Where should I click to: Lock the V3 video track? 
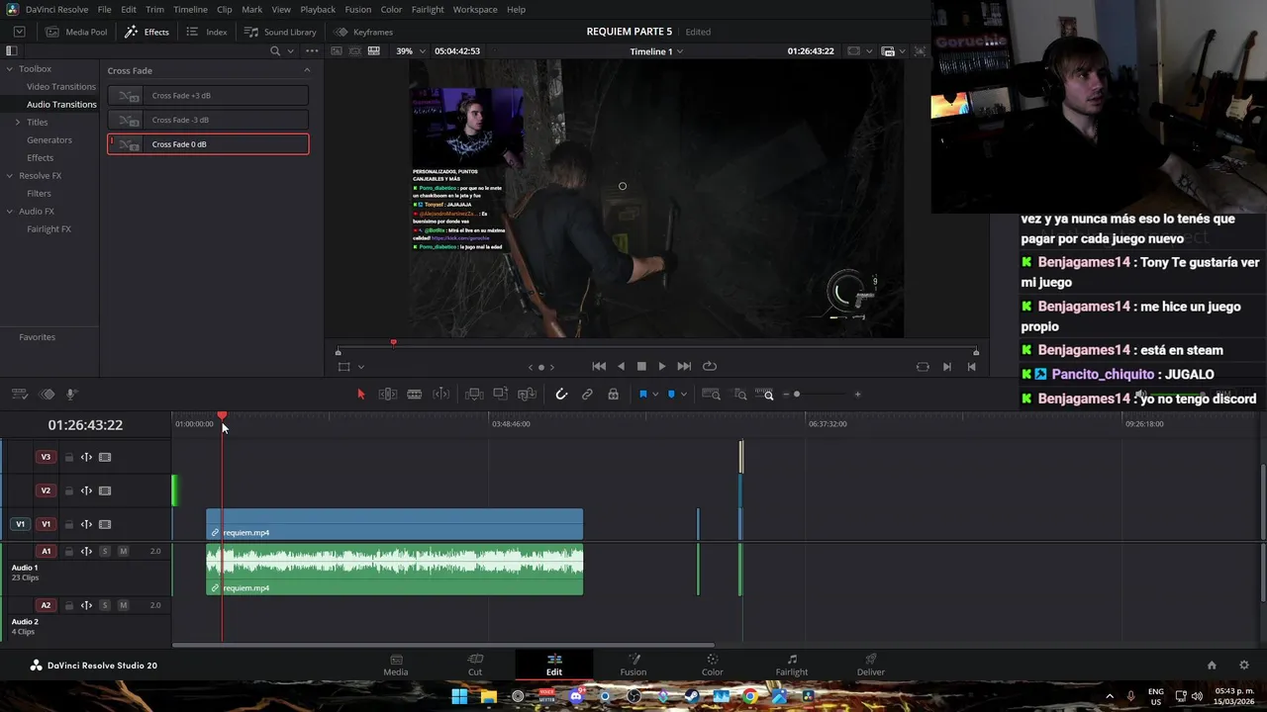pos(68,457)
